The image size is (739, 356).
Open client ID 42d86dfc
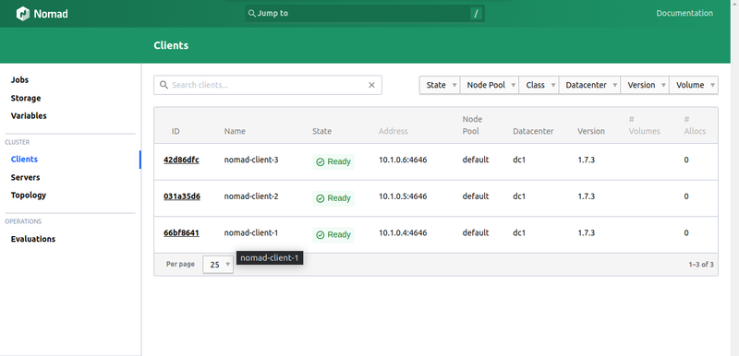[x=181, y=160]
